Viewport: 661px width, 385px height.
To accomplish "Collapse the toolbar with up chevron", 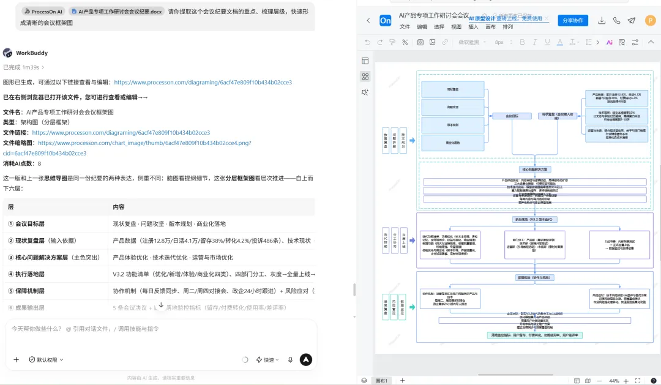I will coord(651,42).
